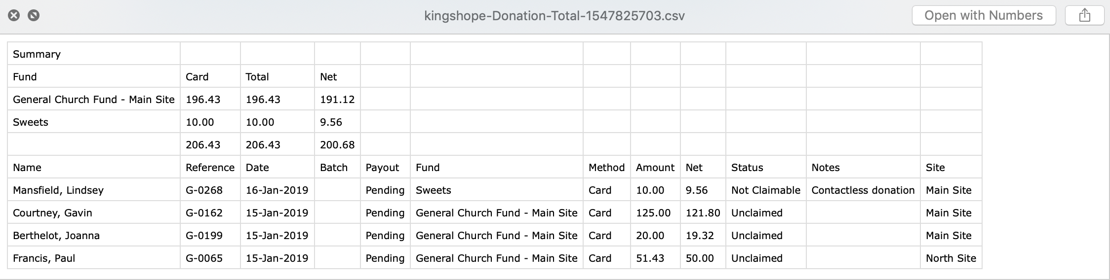Select reference G-0162 cell
This screenshot has width=1110, height=280.
(210, 212)
